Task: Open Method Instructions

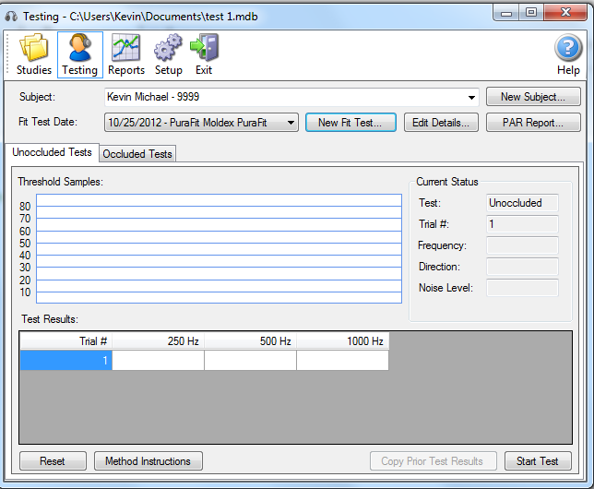Action: coord(148,461)
